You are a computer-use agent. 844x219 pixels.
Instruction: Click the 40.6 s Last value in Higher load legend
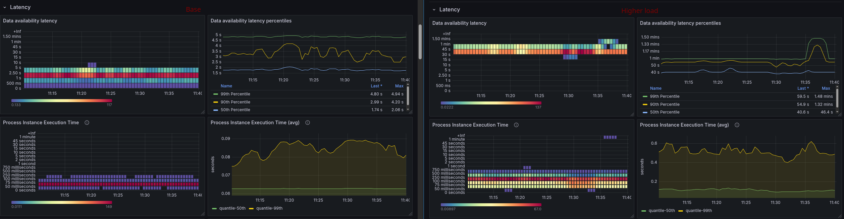point(803,112)
